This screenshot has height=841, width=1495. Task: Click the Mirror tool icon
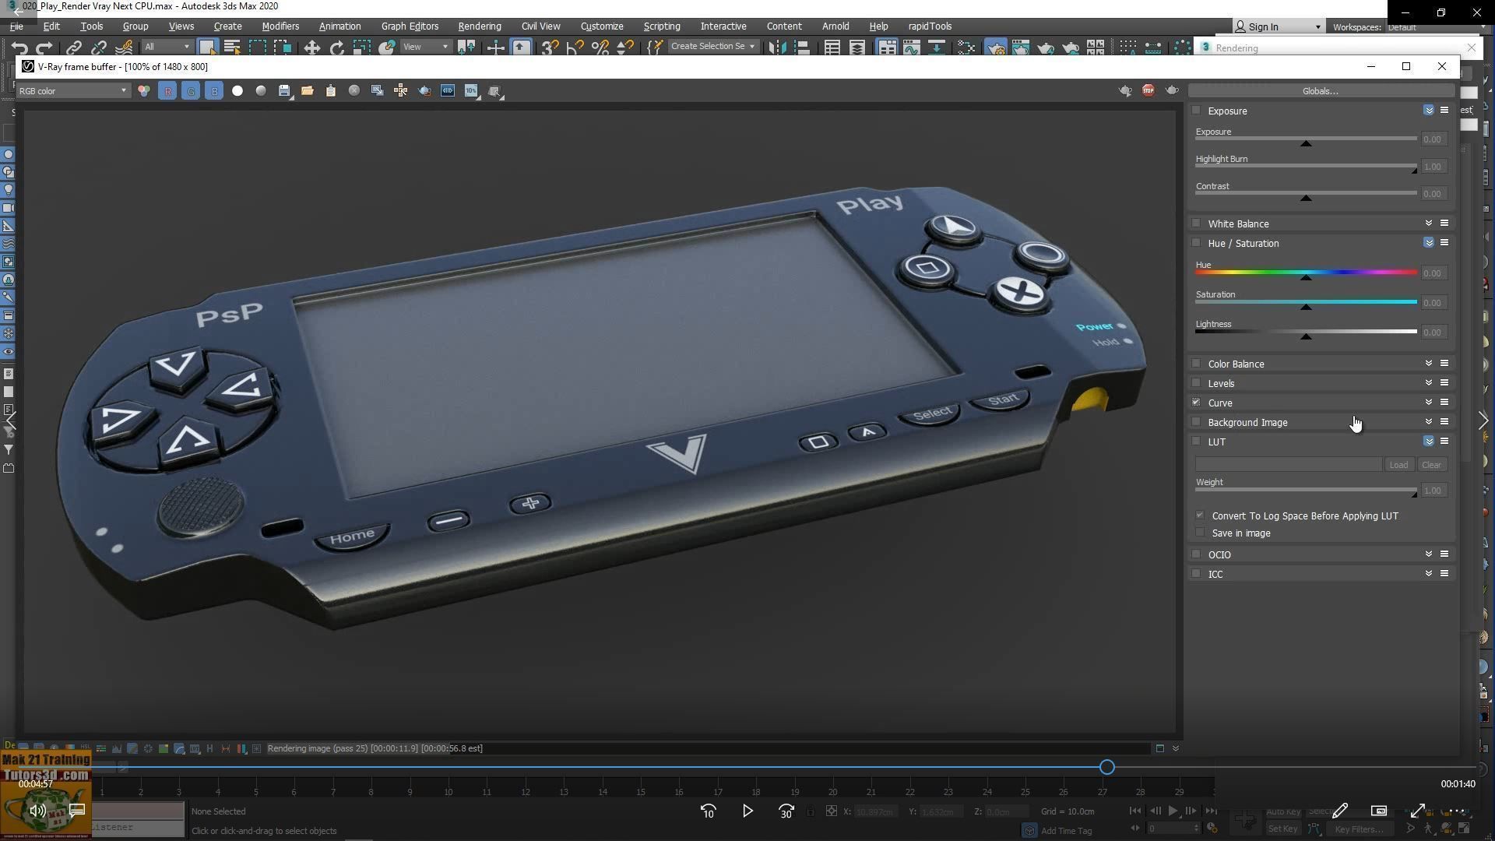pyautogui.click(x=777, y=48)
